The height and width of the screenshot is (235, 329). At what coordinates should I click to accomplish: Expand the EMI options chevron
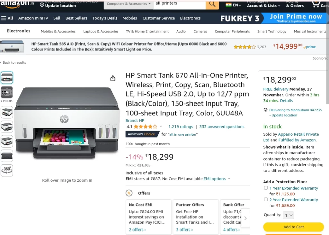click(x=229, y=178)
